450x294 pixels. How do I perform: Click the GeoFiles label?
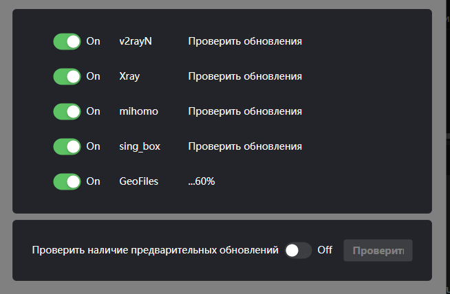point(138,181)
